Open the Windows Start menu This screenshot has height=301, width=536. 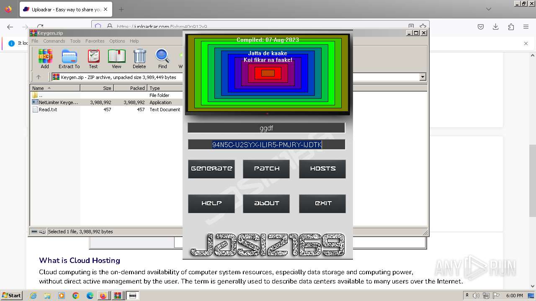coord(11,296)
